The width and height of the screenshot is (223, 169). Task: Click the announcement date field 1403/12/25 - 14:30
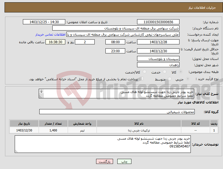44,22
